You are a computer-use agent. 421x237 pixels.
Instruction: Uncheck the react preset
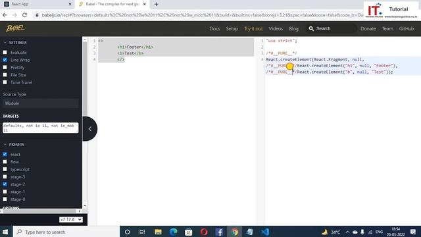5,154
